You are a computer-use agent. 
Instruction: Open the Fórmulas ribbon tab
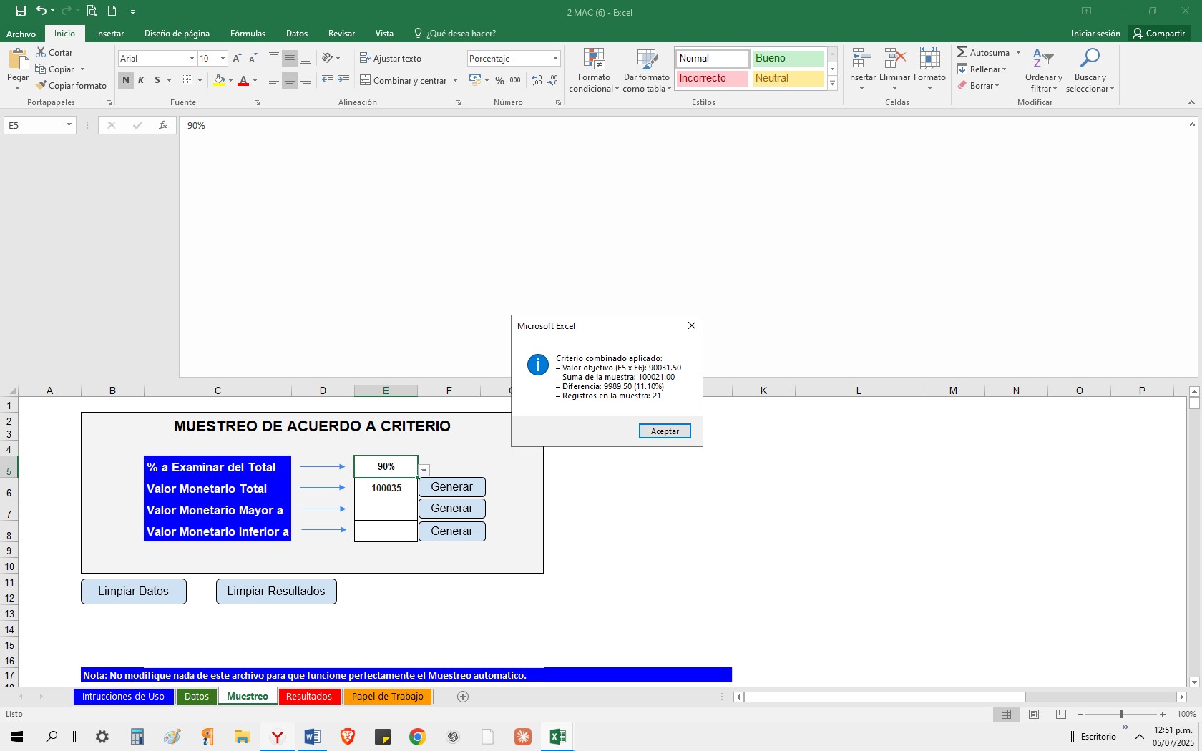(x=248, y=34)
